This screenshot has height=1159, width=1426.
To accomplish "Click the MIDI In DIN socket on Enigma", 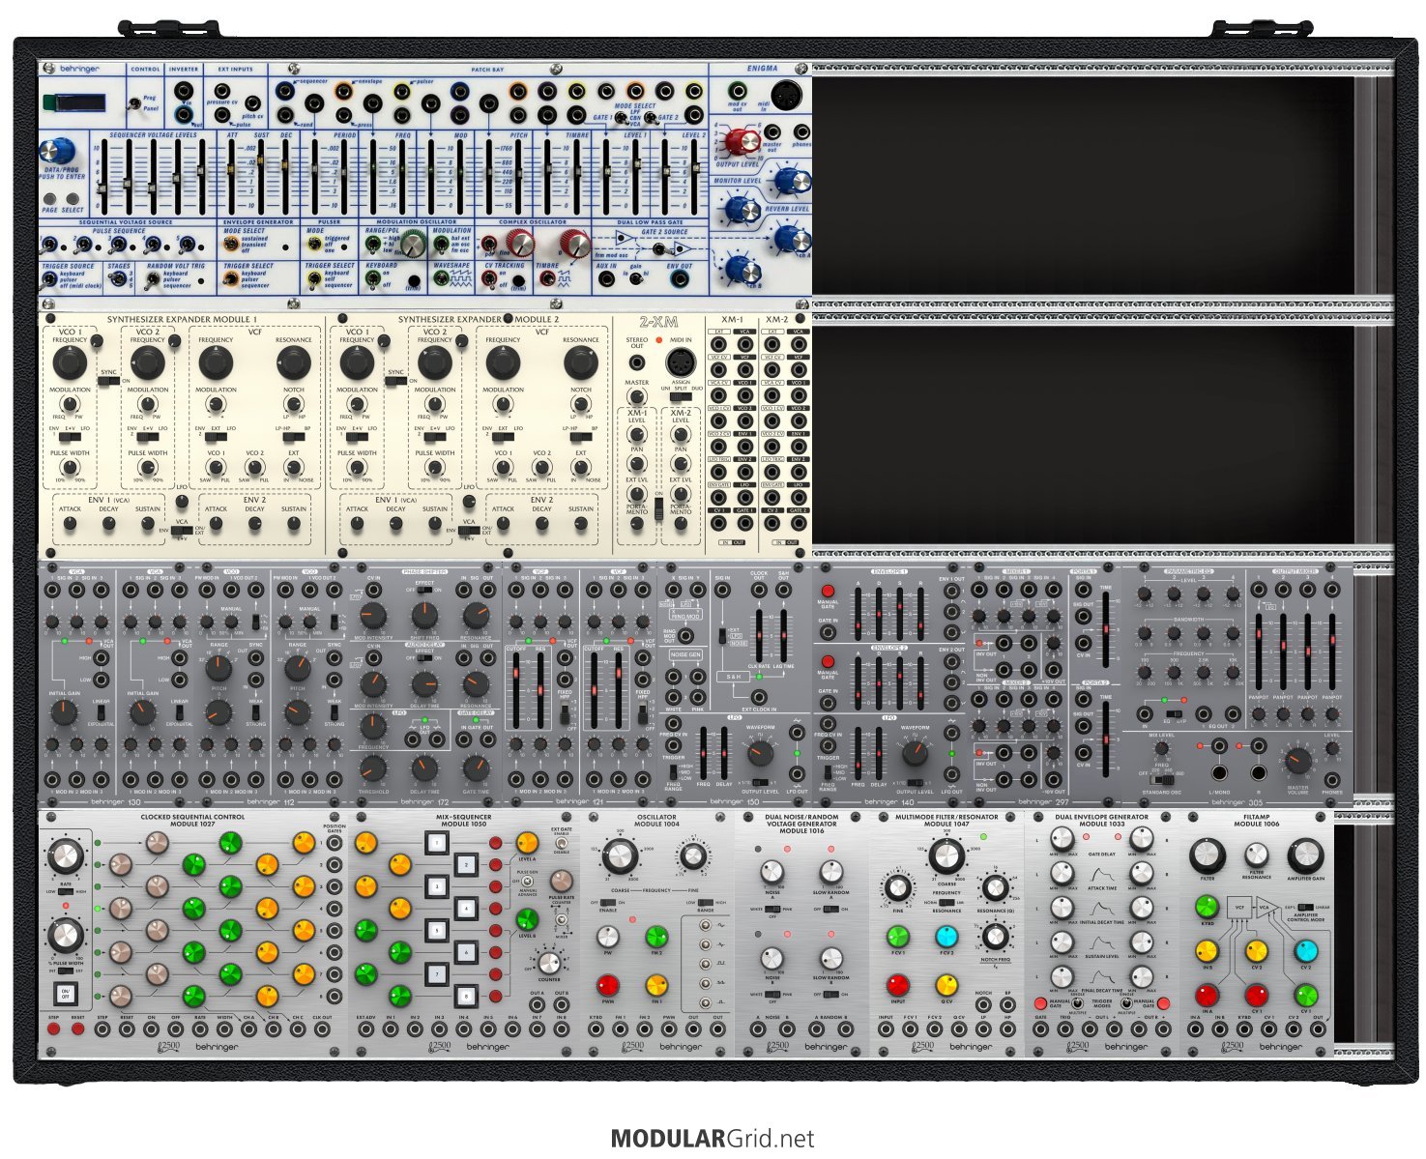I will click(788, 95).
